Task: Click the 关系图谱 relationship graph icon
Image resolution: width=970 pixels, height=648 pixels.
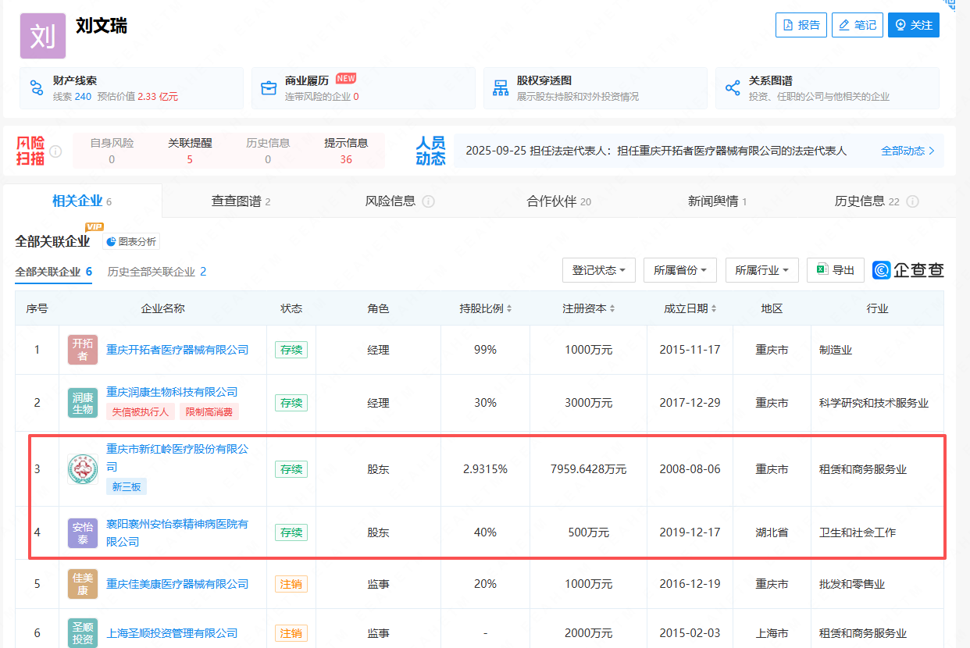Action: (x=733, y=87)
